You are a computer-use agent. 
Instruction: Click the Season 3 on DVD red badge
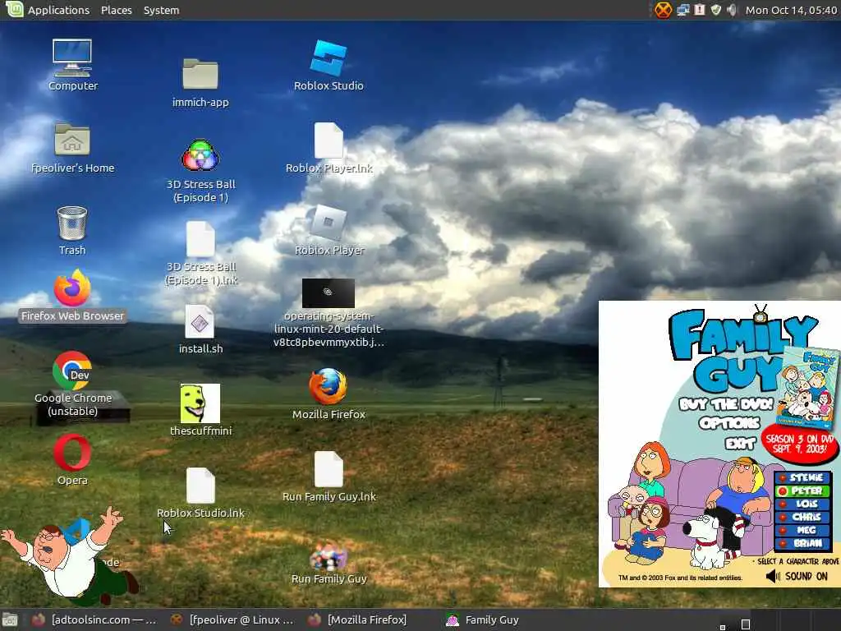[800, 443]
